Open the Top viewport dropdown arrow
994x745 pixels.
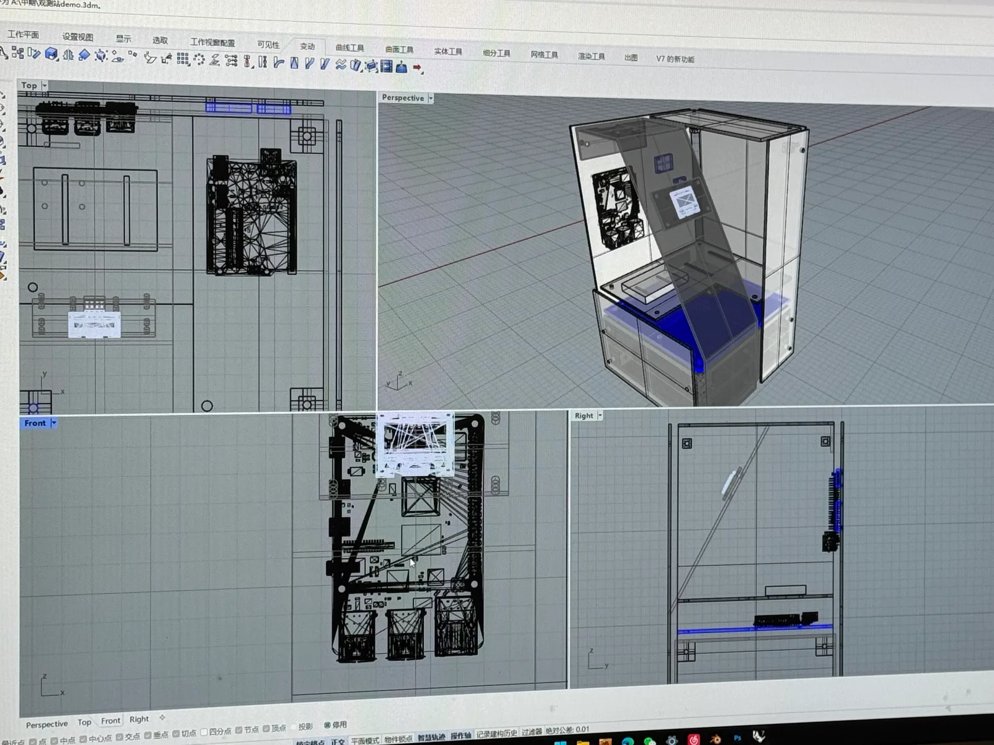(44, 85)
